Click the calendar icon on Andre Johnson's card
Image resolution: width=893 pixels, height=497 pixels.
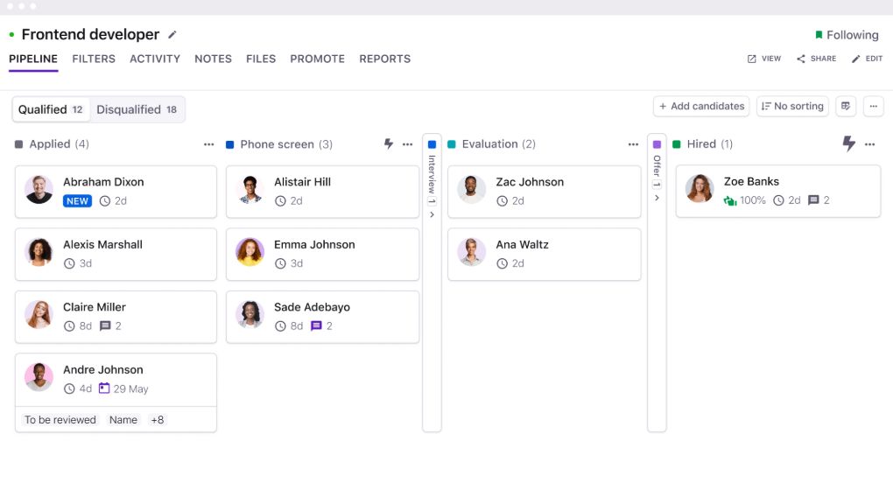click(104, 388)
